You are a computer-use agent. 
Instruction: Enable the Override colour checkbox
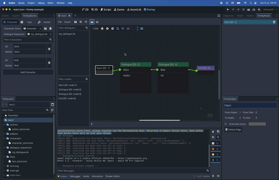pos(226,124)
